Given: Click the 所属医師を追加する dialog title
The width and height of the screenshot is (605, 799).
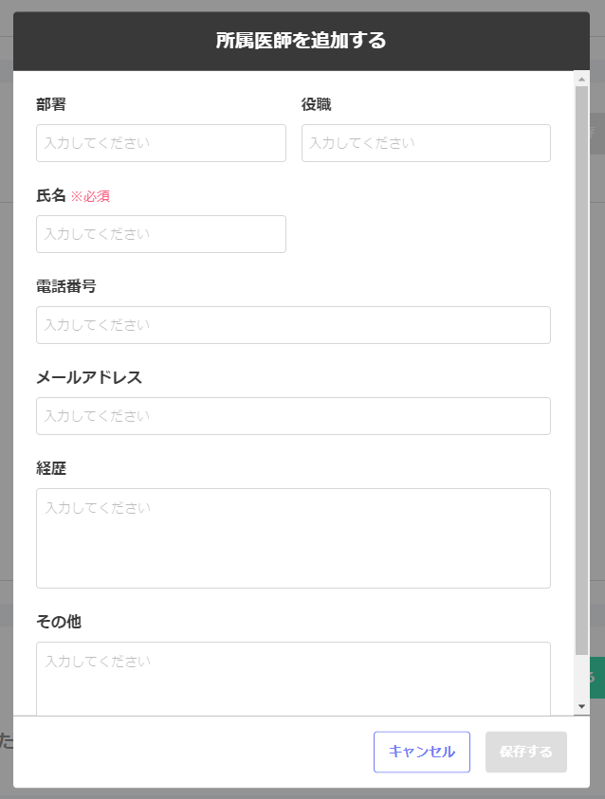Looking at the screenshot, I should pos(302,41).
